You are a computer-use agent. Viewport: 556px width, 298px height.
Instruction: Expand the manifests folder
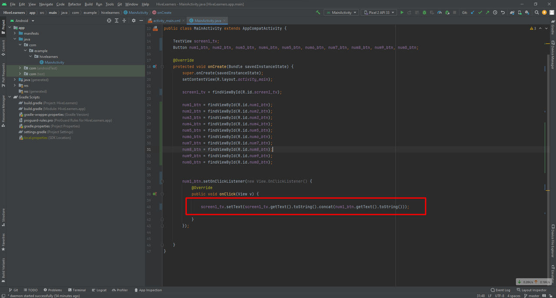15,33
